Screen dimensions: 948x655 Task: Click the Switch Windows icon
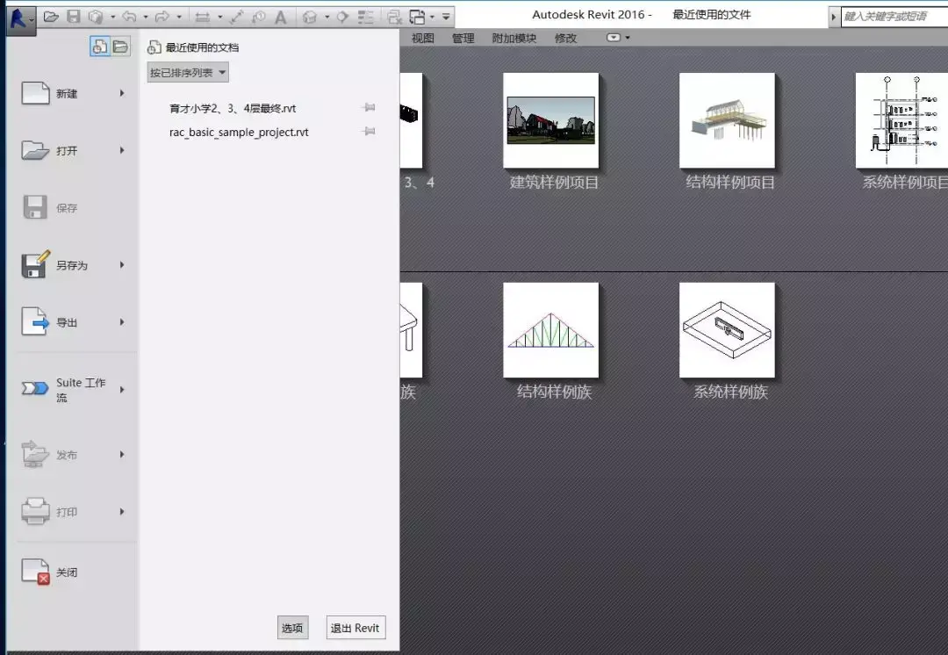tap(417, 17)
